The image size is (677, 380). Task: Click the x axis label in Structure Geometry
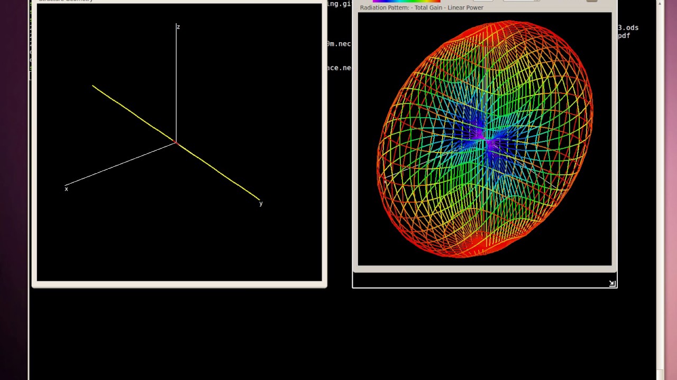66,189
